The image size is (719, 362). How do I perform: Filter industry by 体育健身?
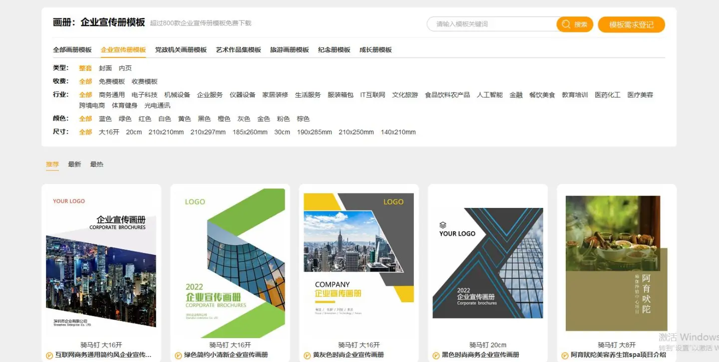[x=125, y=106]
